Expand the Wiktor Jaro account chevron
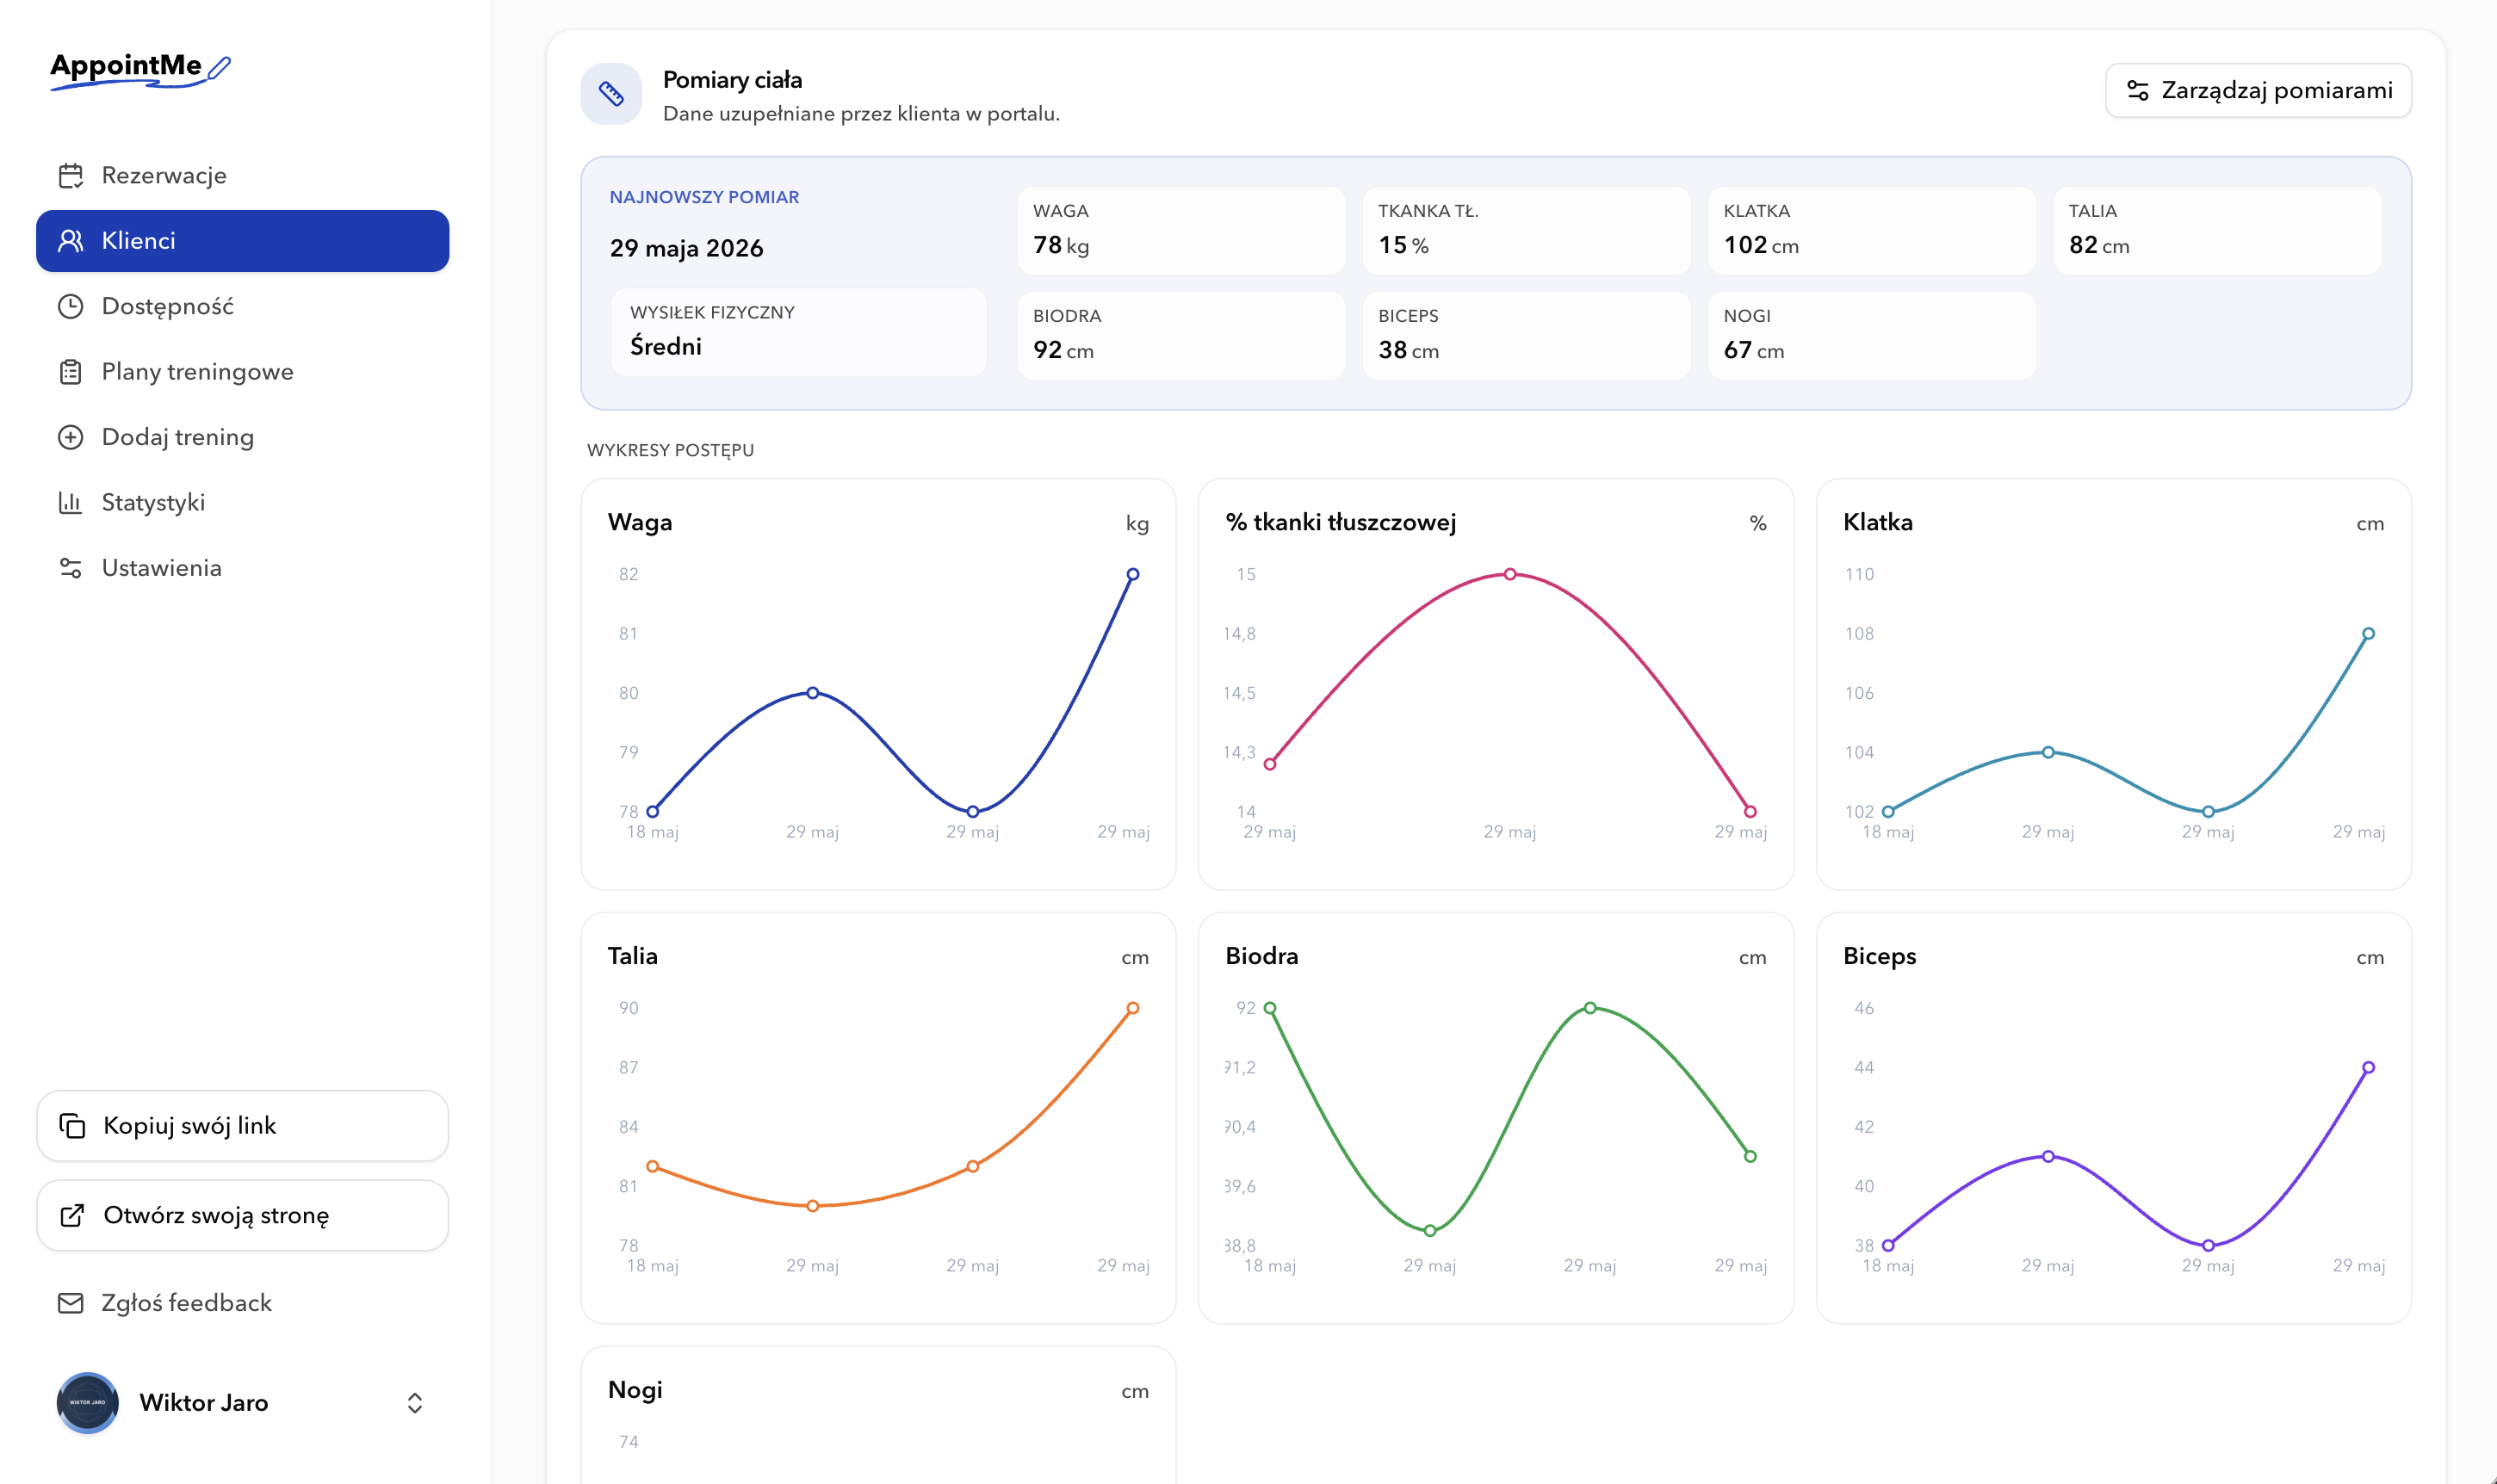 415,1403
